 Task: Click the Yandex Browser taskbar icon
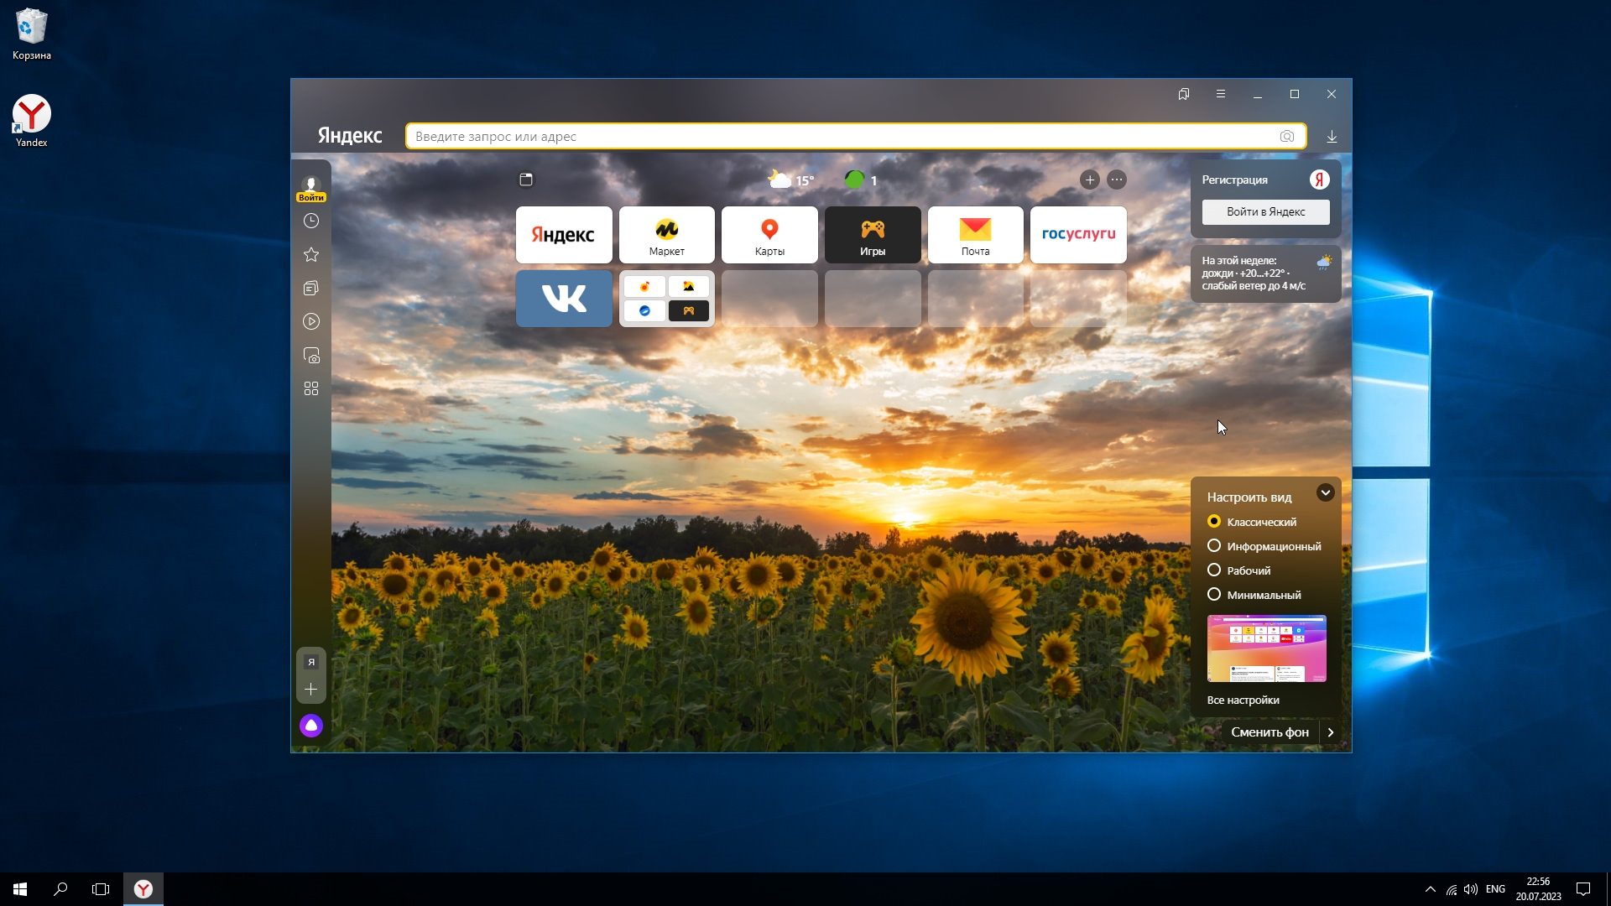[143, 889]
